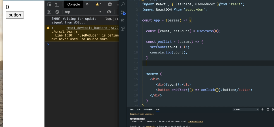Open the '1: node' terminal selector dropdown
274x127 pixels.
click(246, 109)
